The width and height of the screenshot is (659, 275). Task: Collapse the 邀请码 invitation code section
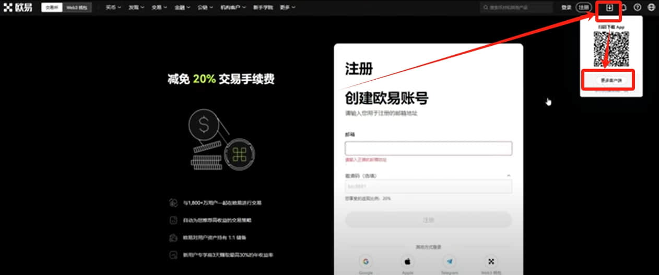[x=509, y=176]
